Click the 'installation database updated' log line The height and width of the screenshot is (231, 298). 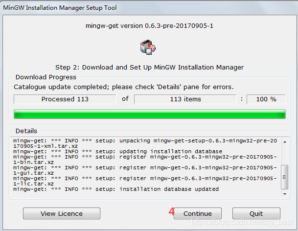tap(116, 189)
